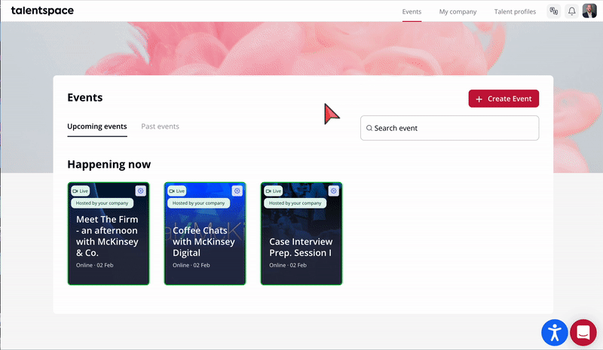603x350 pixels.
Task: Click Hosted by your company tag on Case Interview Prep
Action: point(295,203)
